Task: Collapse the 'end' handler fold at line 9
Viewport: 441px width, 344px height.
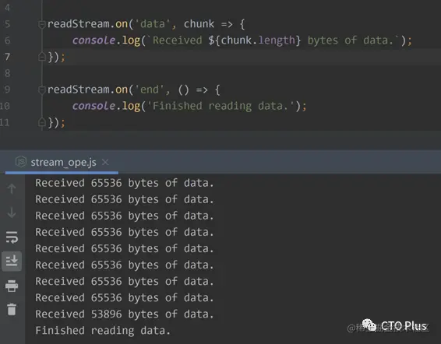Action: tap(41, 90)
